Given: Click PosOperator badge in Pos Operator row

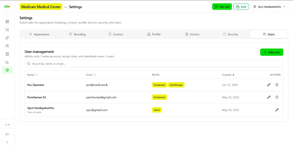Looking at the screenshot, I should point(159,85).
